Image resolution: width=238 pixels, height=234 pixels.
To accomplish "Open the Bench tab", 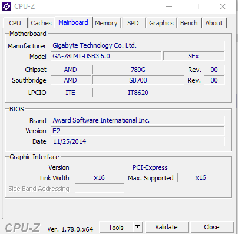I will (189, 23).
